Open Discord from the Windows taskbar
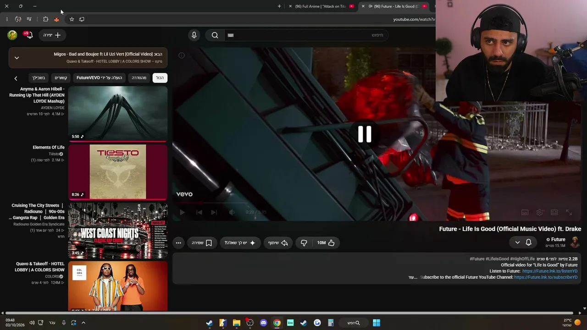 (263, 323)
